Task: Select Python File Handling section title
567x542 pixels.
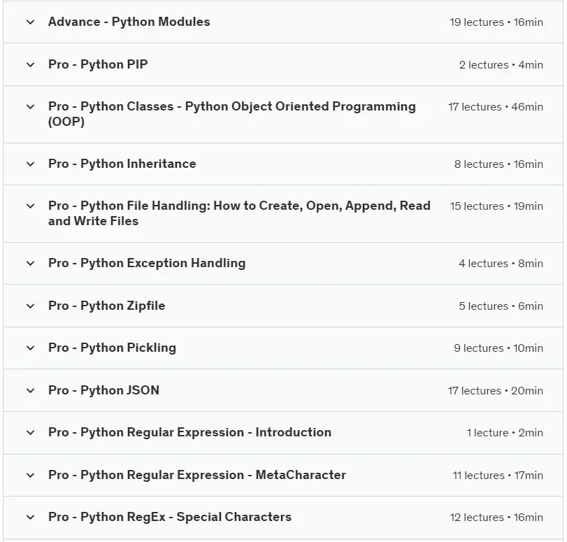Action: click(x=239, y=213)
